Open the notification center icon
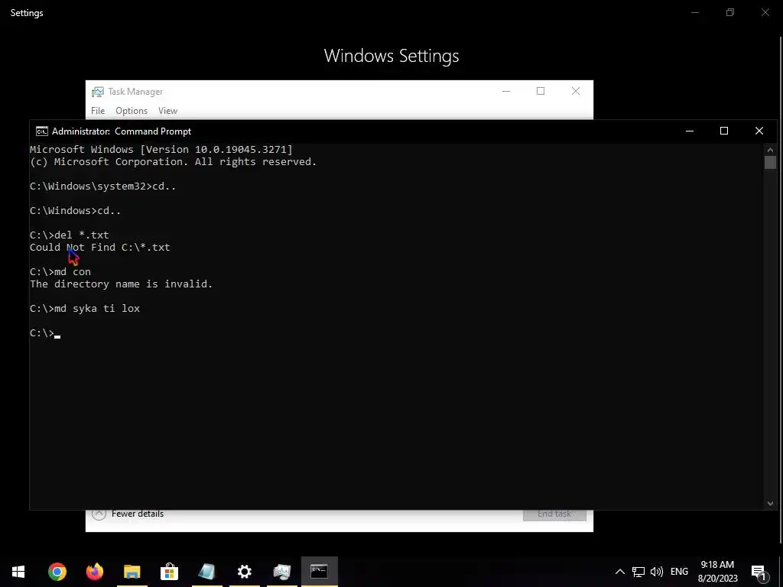The image size is (783, 587). click(759, 572)
